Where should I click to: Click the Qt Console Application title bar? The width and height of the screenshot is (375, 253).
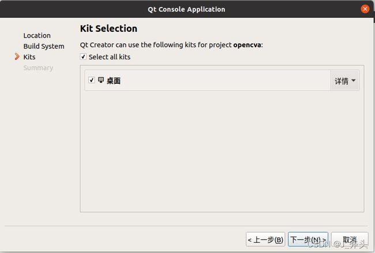tap(186, 9)
